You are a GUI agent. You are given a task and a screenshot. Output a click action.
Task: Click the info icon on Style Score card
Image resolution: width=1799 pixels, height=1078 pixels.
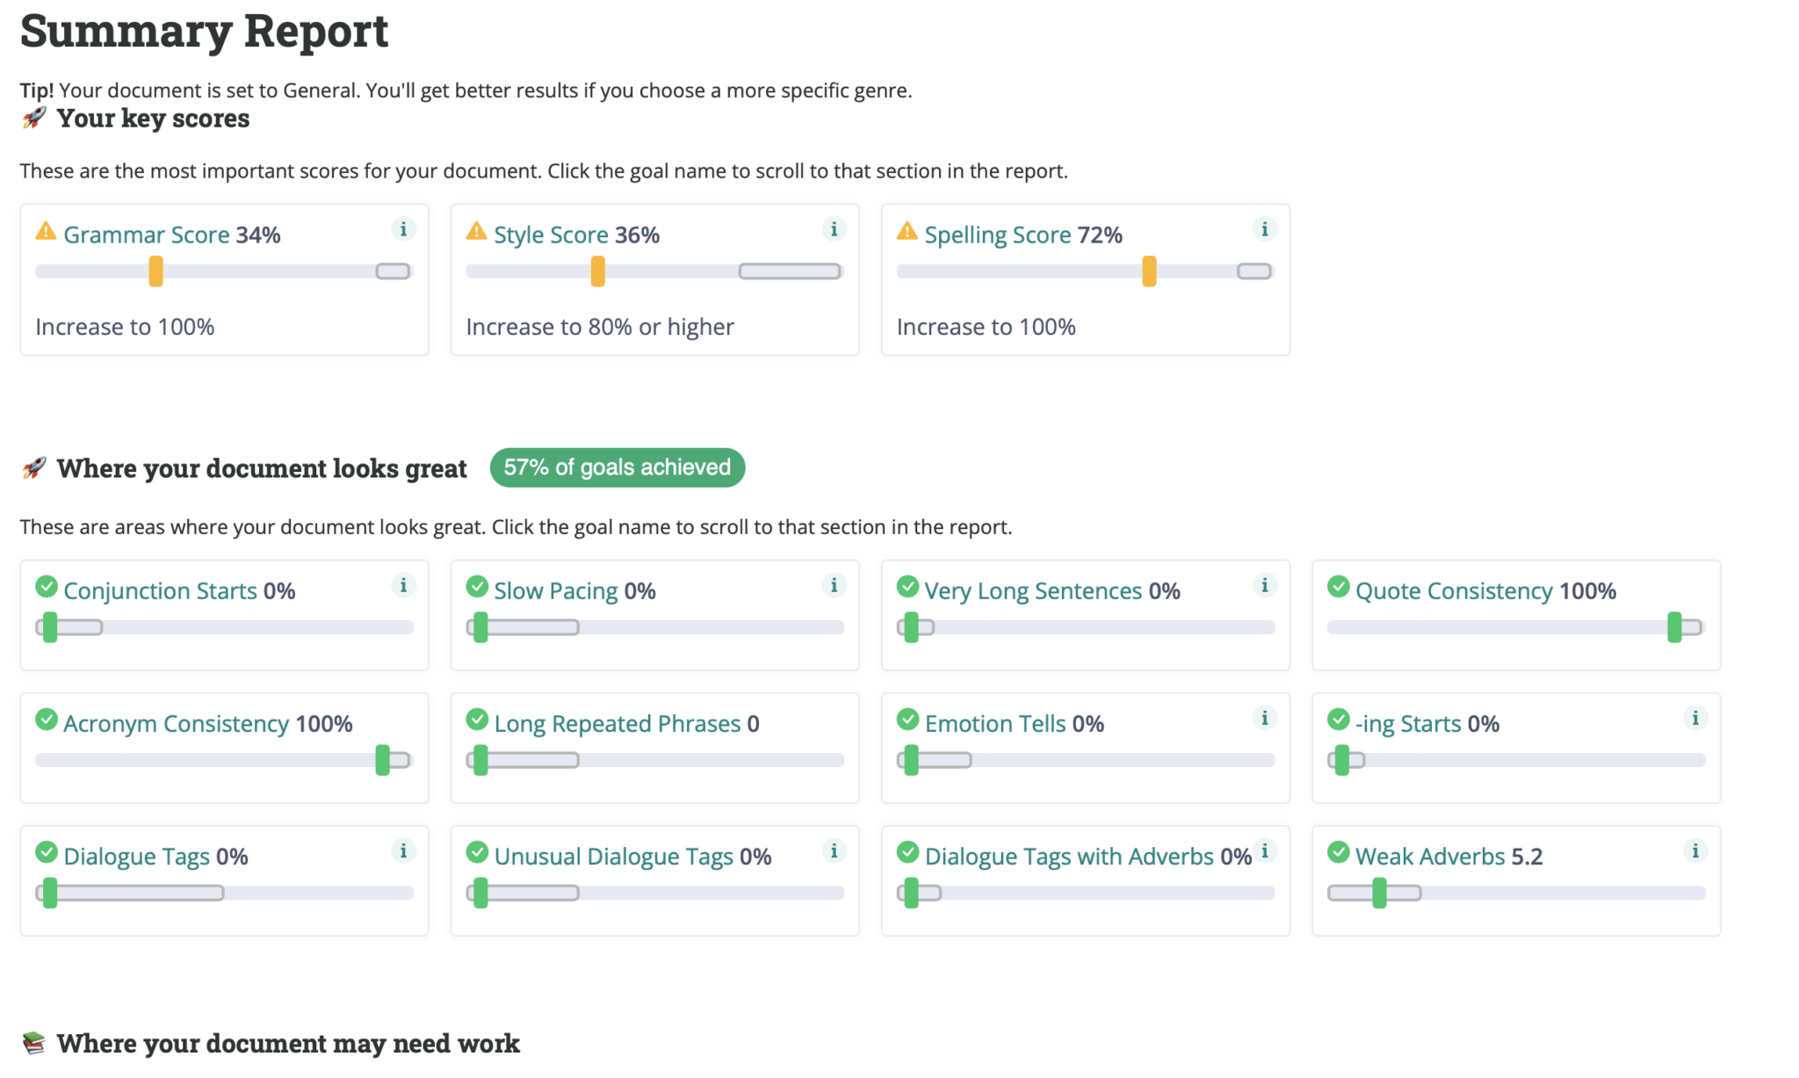pyautogui.click(x=834, y=229)
